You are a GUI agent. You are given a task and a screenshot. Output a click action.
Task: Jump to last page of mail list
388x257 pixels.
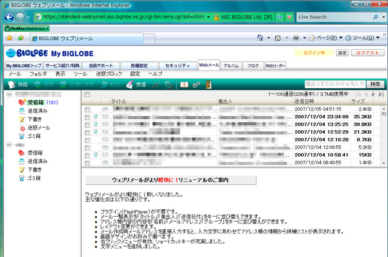coord(381,94)
